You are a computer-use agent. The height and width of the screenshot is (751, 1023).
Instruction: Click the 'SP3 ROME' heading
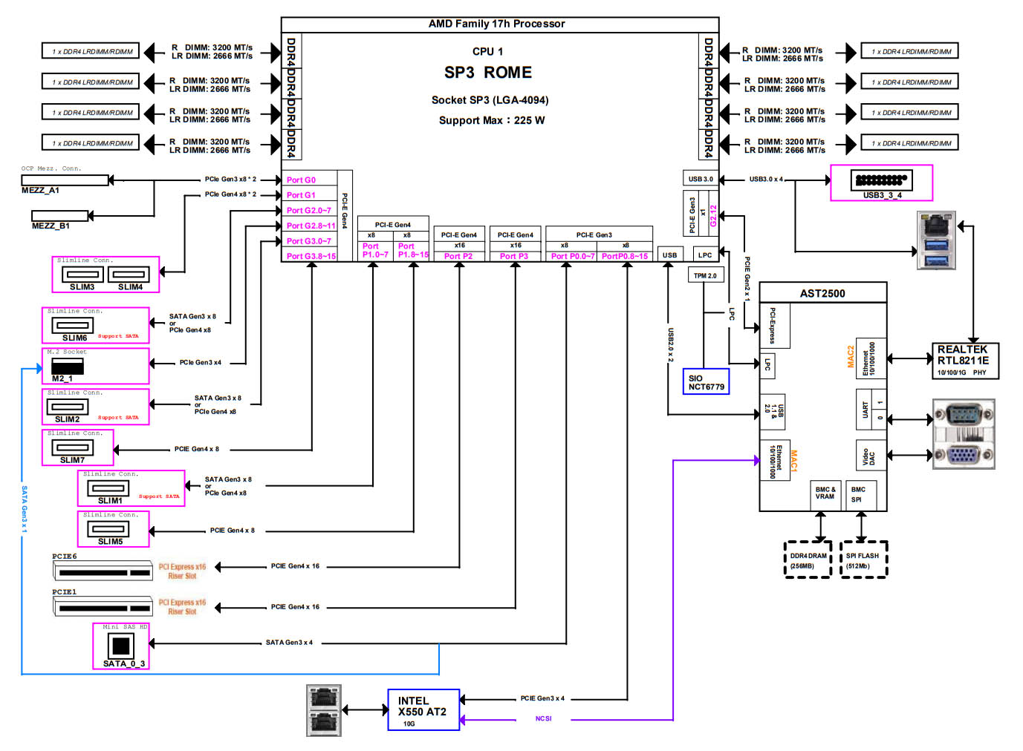(488, 73)
